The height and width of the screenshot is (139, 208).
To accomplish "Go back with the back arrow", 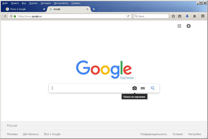I will tap(5, 16).
